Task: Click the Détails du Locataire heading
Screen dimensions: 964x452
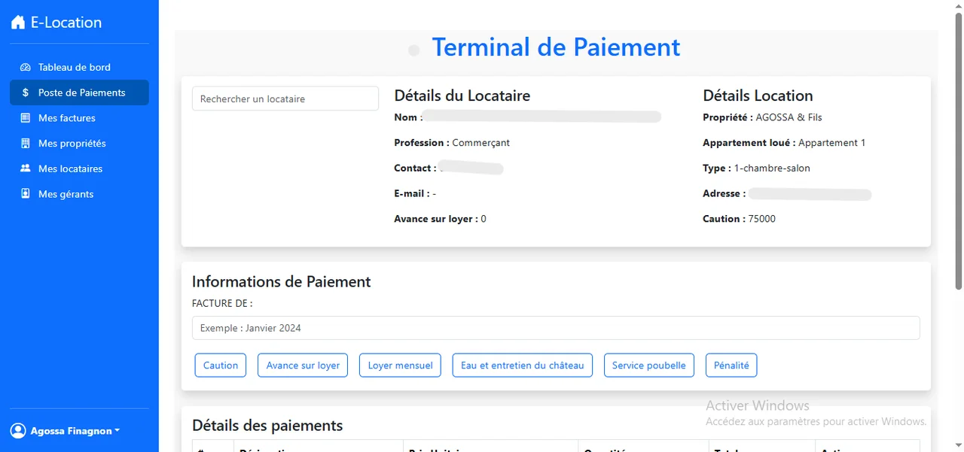Action: [x=462, y=96]
